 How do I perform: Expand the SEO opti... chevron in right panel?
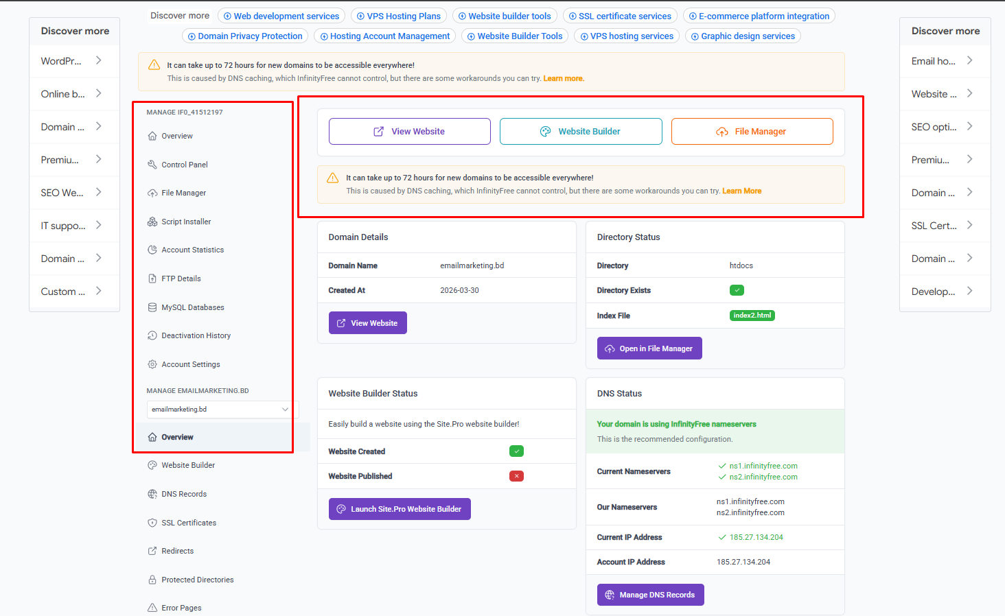pos(969,126)
